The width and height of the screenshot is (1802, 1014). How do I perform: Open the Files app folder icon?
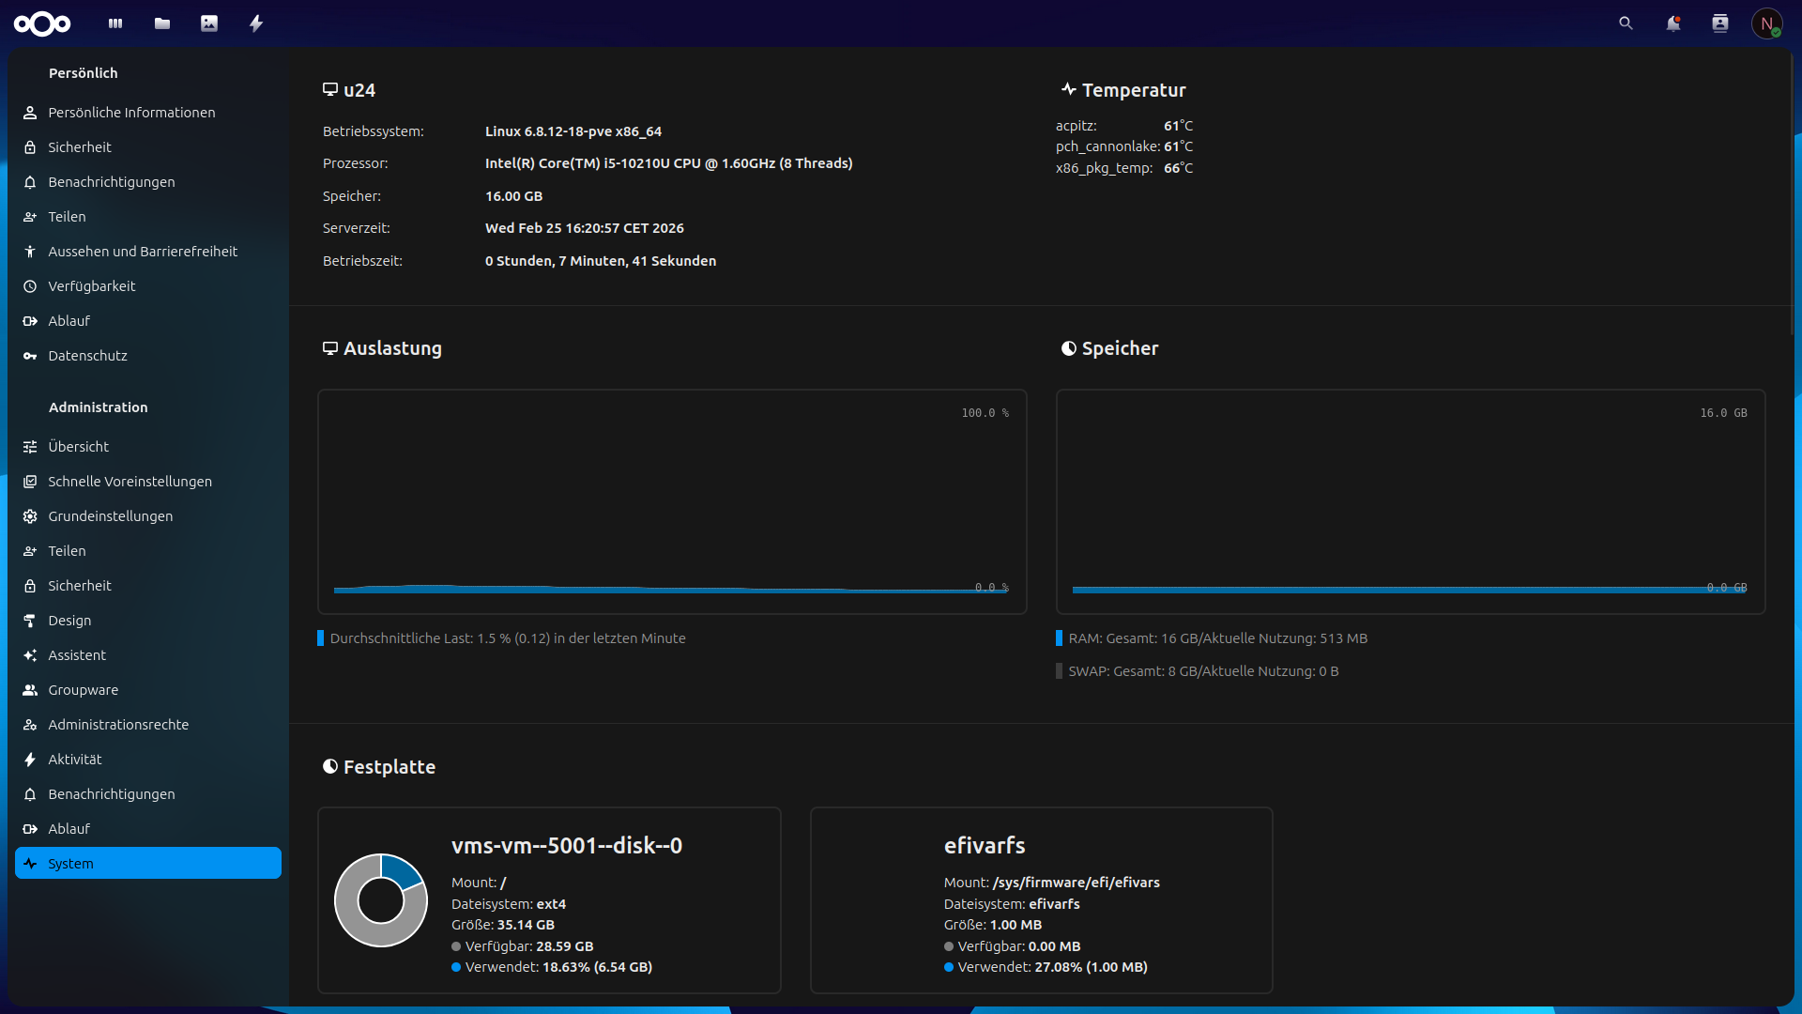[162, 23]
